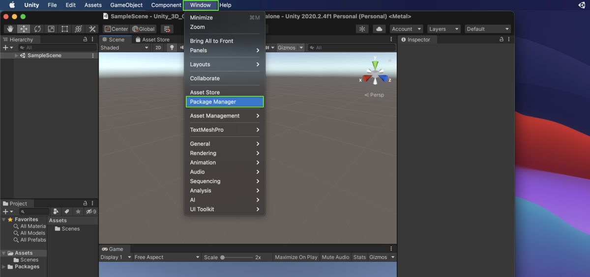Toggle Mute Audio in Game view
Screen dimensions: 590x277
point(335,257)
